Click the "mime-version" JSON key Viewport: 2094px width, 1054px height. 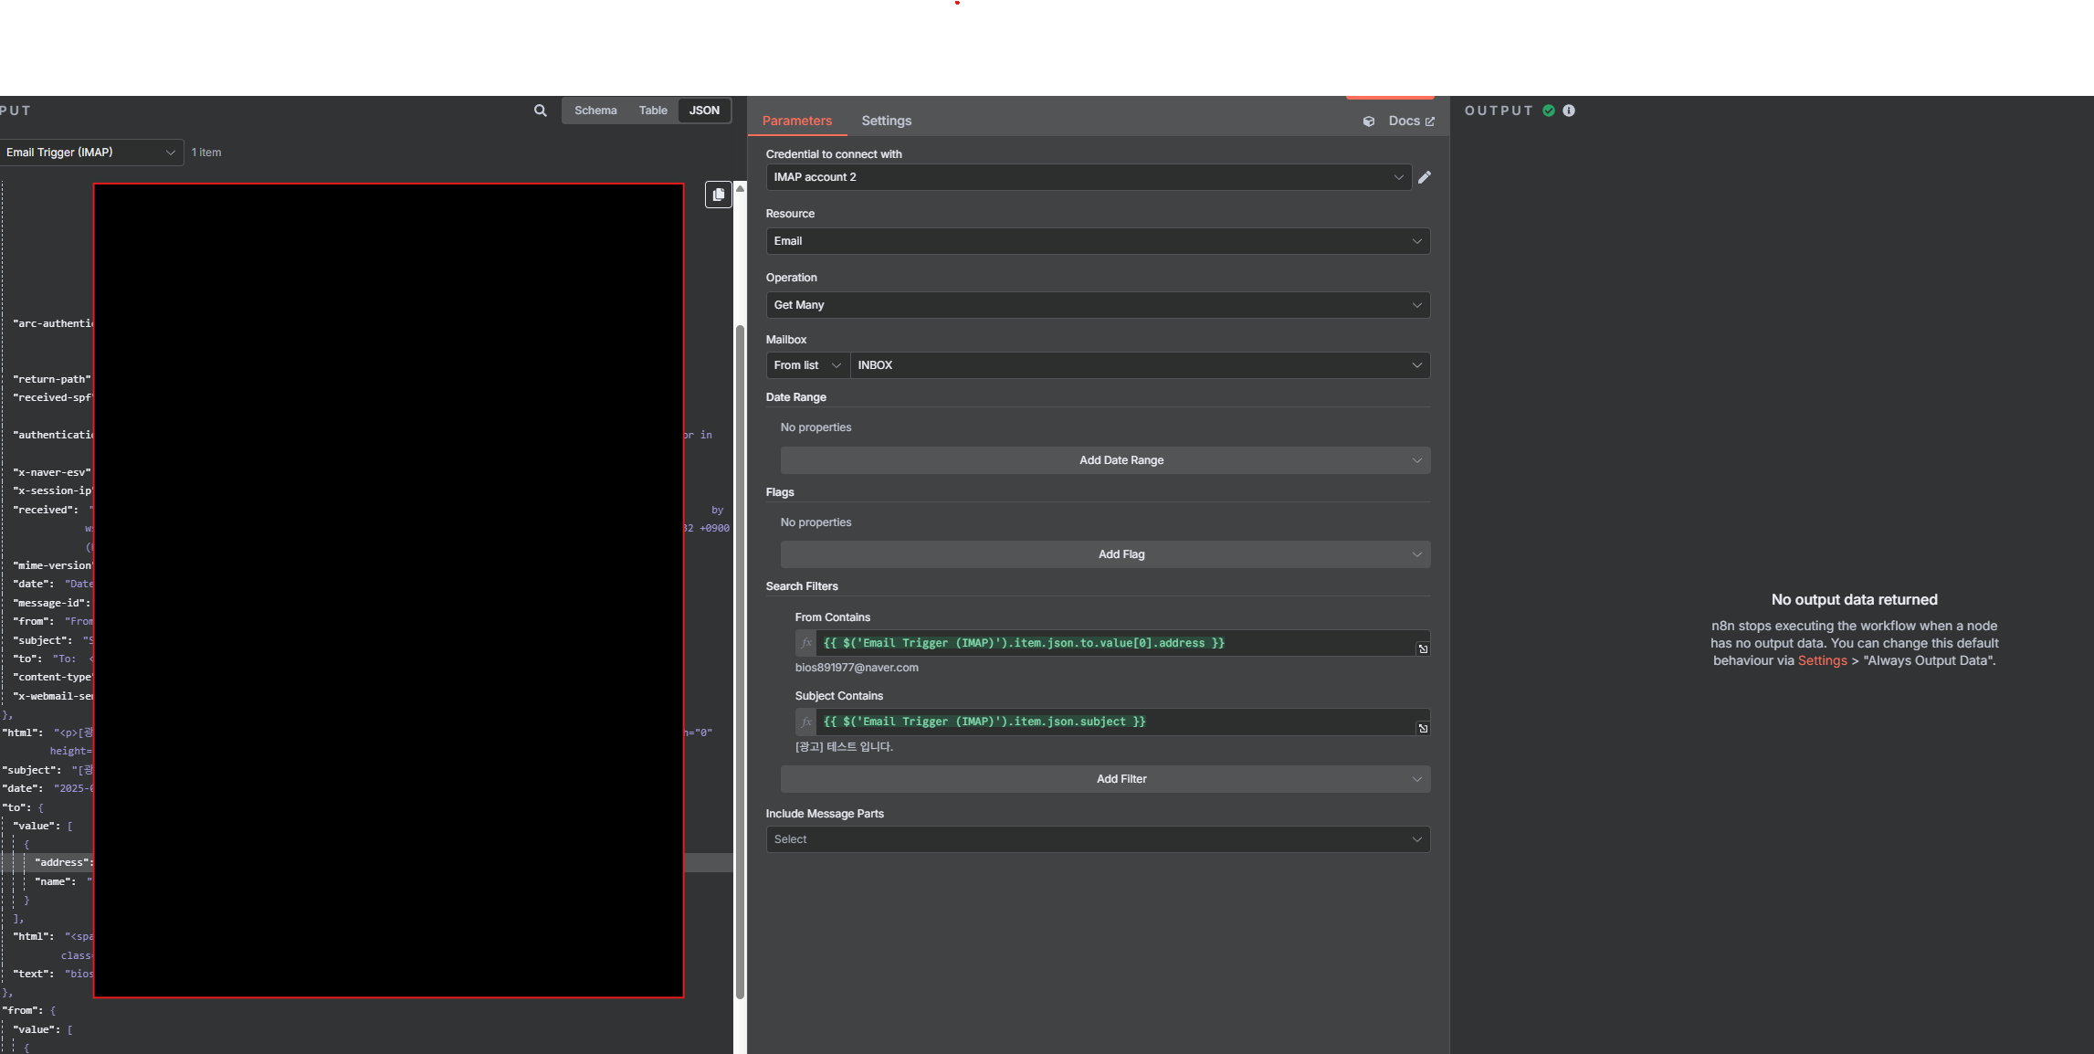(x=53, y=565)
